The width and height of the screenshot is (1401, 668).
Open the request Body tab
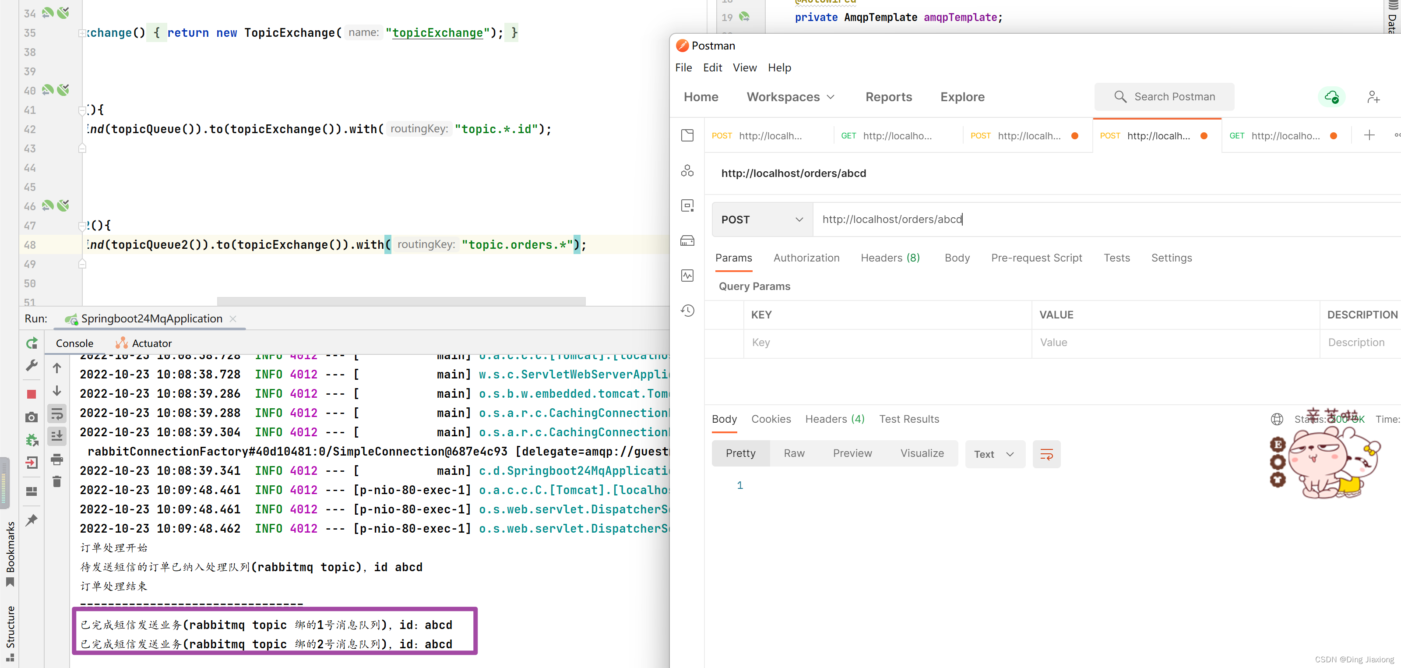tap(957, 258)
